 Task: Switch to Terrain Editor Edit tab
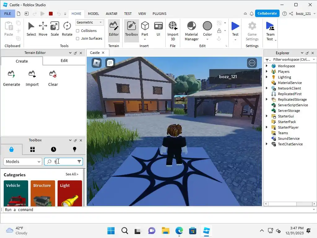pyautogui.click(x=64, y=61)
